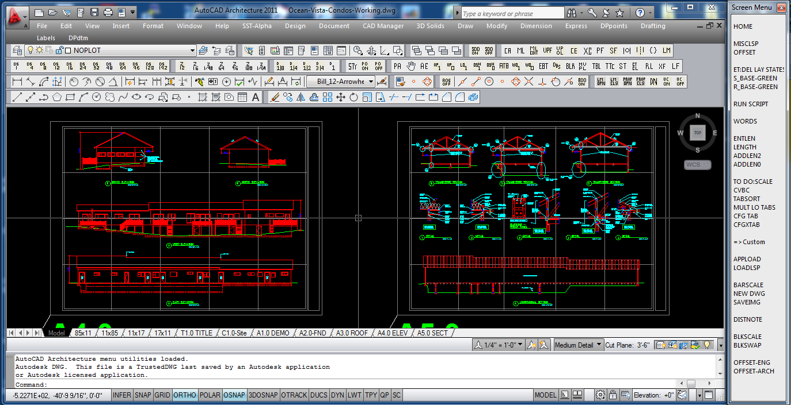Toggle POLAR tracking in status bar
791x405 pixels.
point(210,395)
